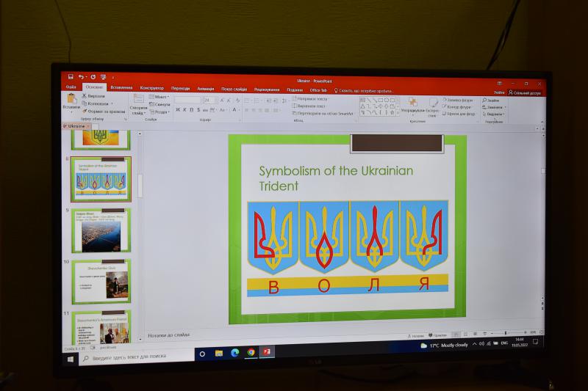This screenshot has height=391, width=588.
Task: Click the Нотатки до слайда notes area
Action: 169,335
